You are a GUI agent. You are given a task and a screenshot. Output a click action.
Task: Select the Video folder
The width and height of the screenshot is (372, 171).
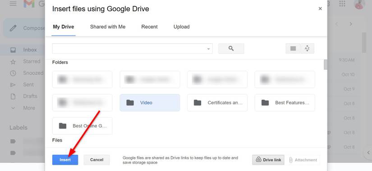(150, 103)
